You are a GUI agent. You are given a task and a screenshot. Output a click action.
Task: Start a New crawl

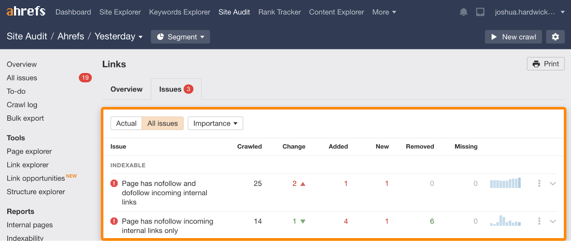pyautogui.click(x=513, y=37)
